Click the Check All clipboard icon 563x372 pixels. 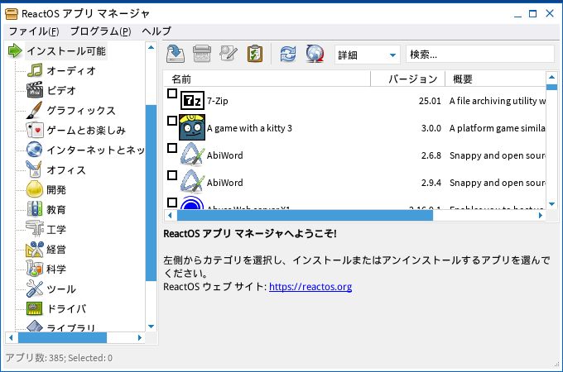(x=255, y=54)
